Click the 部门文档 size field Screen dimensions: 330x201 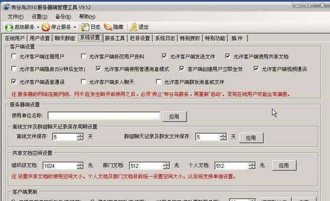[x=146, y=166]
